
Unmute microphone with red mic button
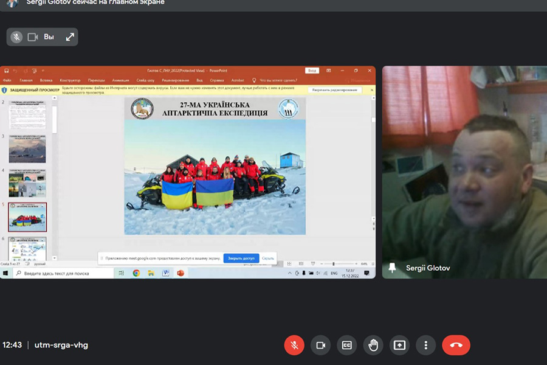[294, 345]
